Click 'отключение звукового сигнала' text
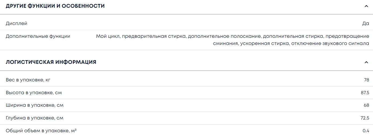Image resolution: width=373 pixels, height=136 pixels. tap(330, 43)
